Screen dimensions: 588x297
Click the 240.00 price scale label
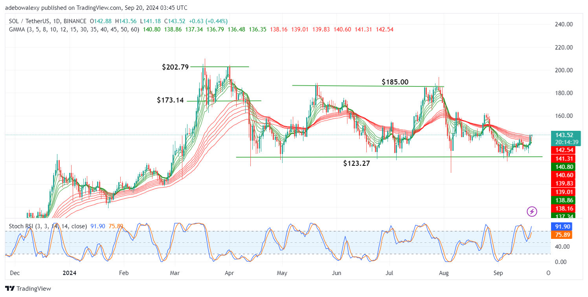[x=564, y=24]
